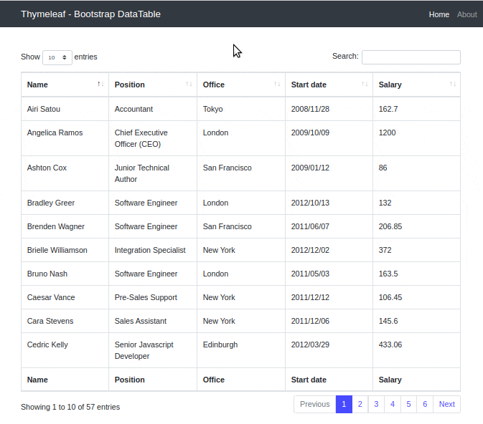Go to pagination page 3
Image resolution: width=483 pixels, height=424 pixels.
tap(376, 404)
